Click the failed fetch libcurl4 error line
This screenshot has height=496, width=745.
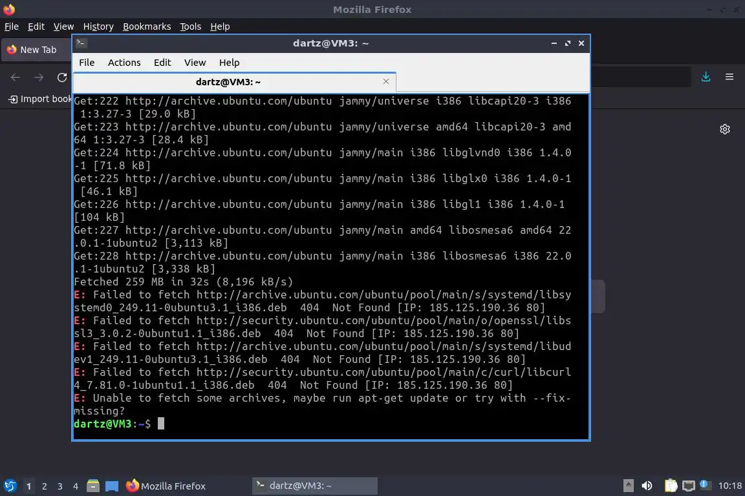323,378
